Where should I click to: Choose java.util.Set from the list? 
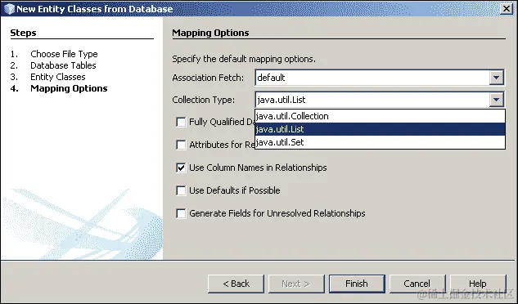(x=380, y=142)
